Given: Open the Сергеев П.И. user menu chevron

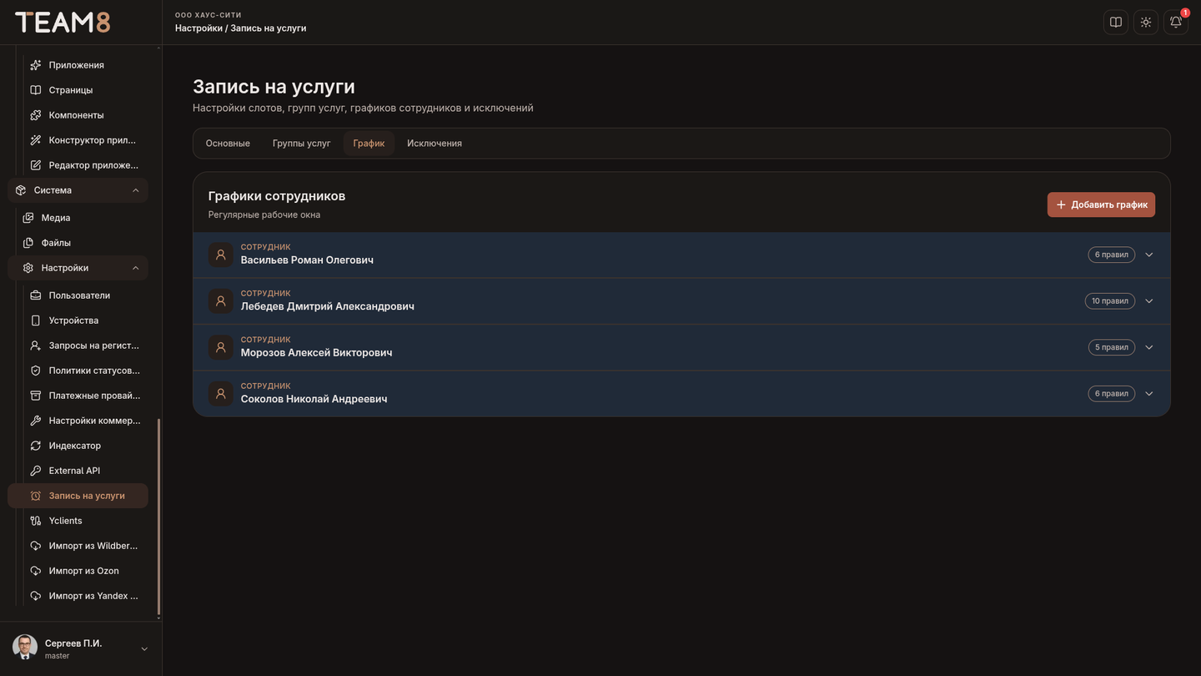Looking at the screenshot, I should click(x=144, y=649).
